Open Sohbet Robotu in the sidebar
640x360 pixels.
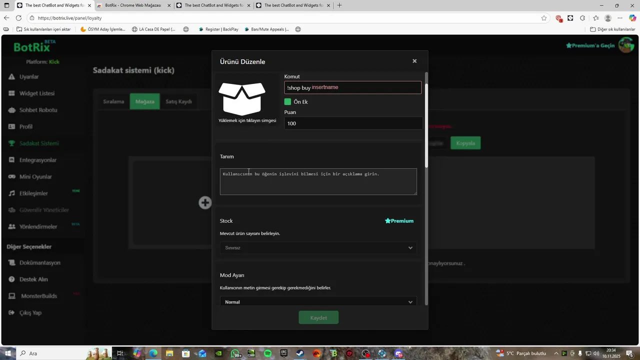tap(38, 110)
